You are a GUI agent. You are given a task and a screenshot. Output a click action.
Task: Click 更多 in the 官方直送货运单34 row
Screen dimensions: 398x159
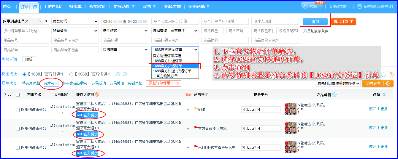384,128
